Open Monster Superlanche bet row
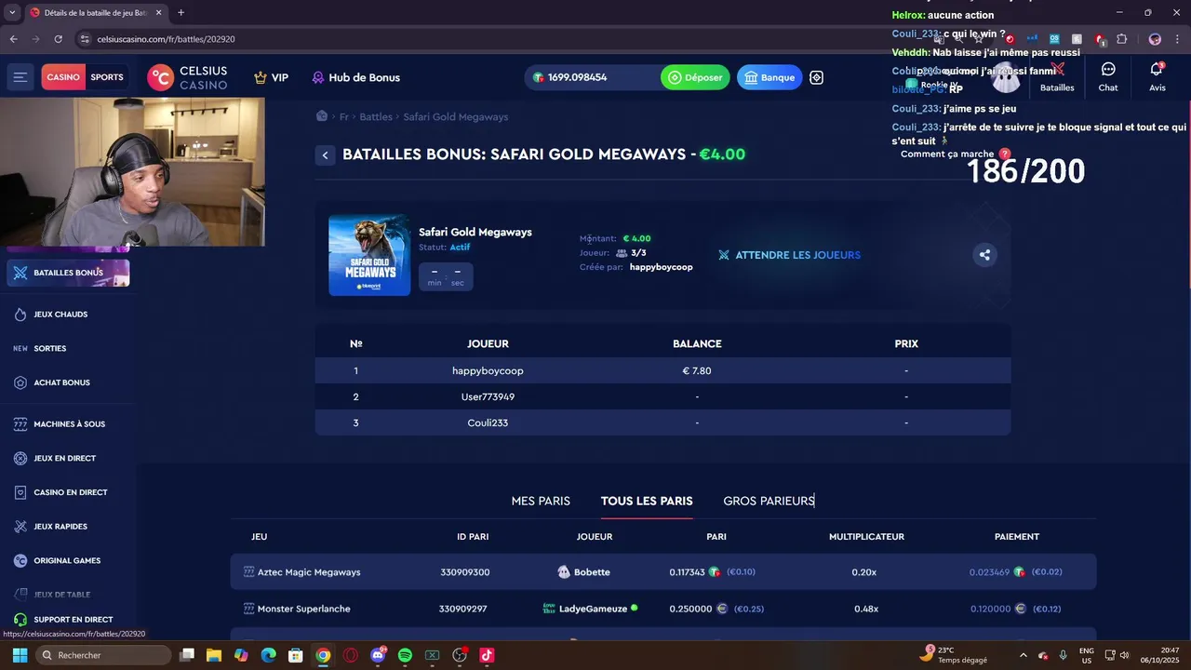 click(x=663, y=609)
